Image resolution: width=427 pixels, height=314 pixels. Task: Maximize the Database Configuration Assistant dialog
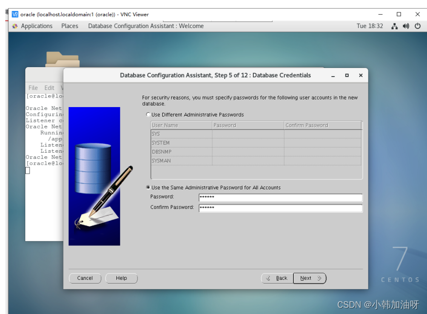(347, 75)
